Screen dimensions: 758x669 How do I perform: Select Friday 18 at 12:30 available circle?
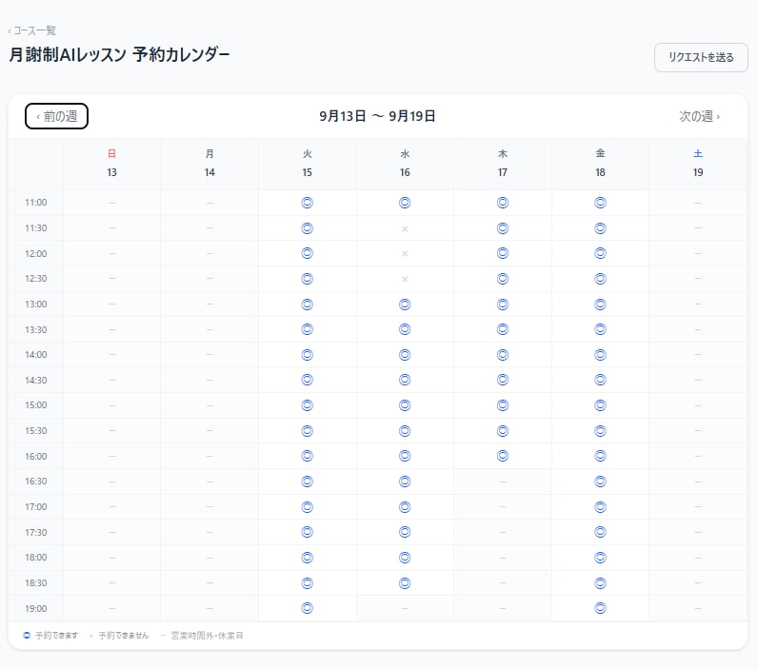point(601,279)
